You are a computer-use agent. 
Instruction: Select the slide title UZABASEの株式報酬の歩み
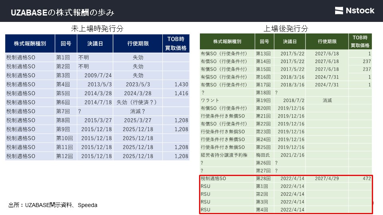click(x=63, y=12)
